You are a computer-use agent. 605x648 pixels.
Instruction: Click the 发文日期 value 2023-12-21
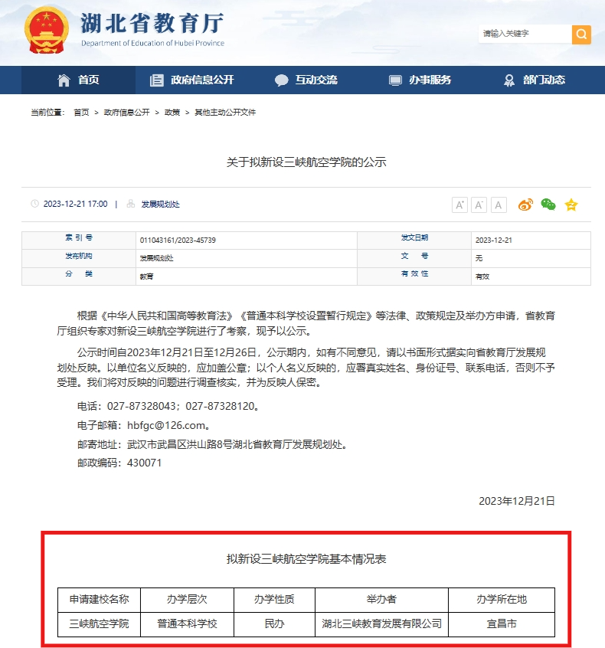click(x=493, y=240)
